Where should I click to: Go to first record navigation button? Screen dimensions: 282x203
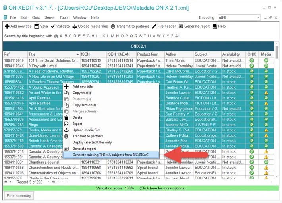pos(6,182)
